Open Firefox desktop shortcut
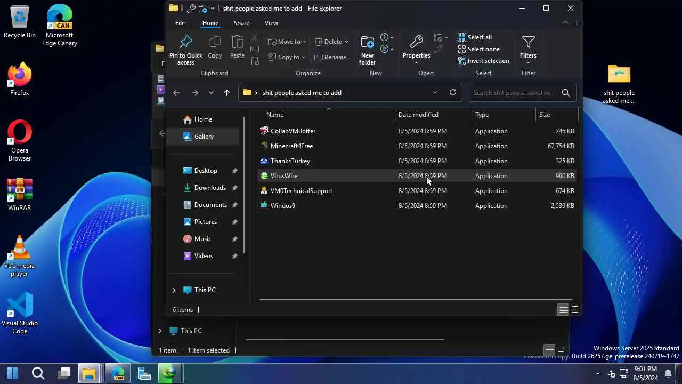Viewport: 682px width, 384px height. [20, 80]
